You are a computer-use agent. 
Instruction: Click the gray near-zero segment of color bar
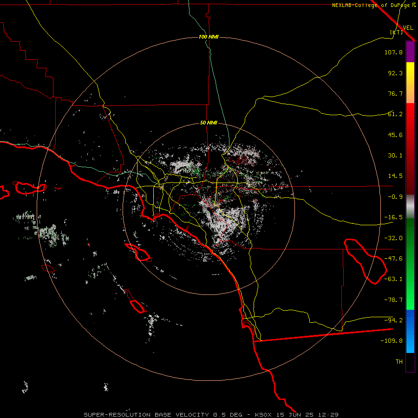[410, 206]
